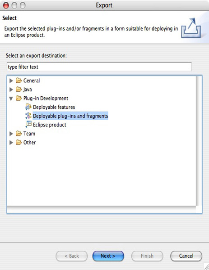This screenshot has width=209, height=270.
Task: Click the Deployable plug-ins and fragments icon
Action: coord(28,116)
